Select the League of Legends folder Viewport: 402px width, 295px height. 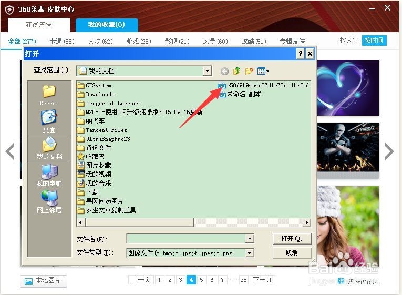point(108,104)
